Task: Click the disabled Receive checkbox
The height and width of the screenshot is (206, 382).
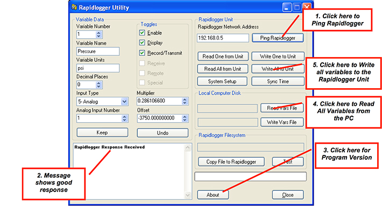Action: pyautogui.click(x=142, y=63)
